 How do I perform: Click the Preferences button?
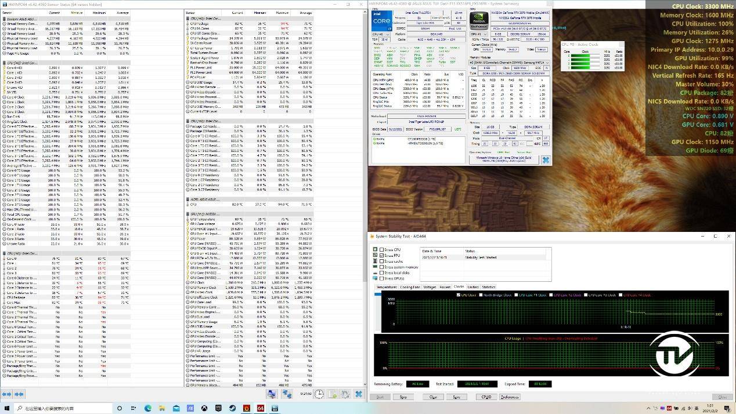(509, 397)
